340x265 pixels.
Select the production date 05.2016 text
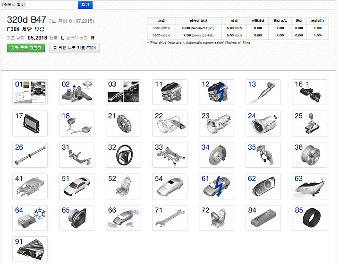pos(37,38)
